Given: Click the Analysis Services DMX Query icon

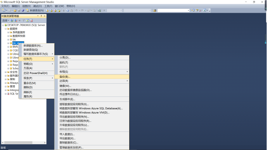Looking at the screenshot, I should [x=55, y=10].
